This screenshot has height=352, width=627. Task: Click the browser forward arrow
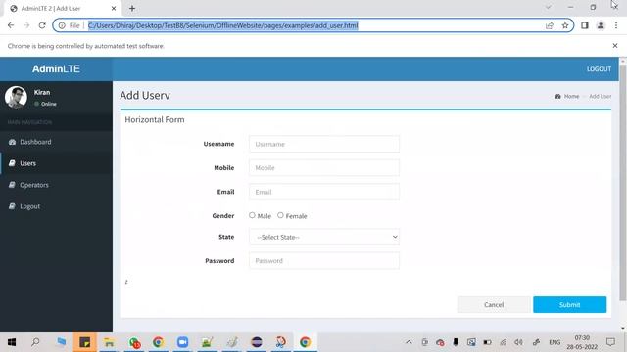(x=26, y=25)
